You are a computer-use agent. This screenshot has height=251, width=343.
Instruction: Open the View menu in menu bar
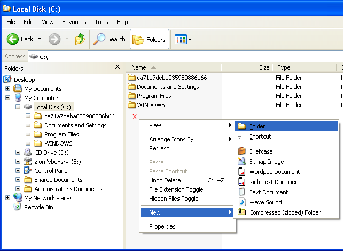(48, 22)
